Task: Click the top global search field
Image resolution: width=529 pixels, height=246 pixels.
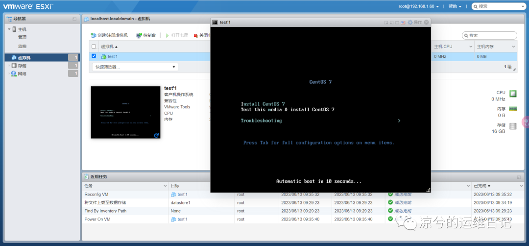Action: (498, 6)
